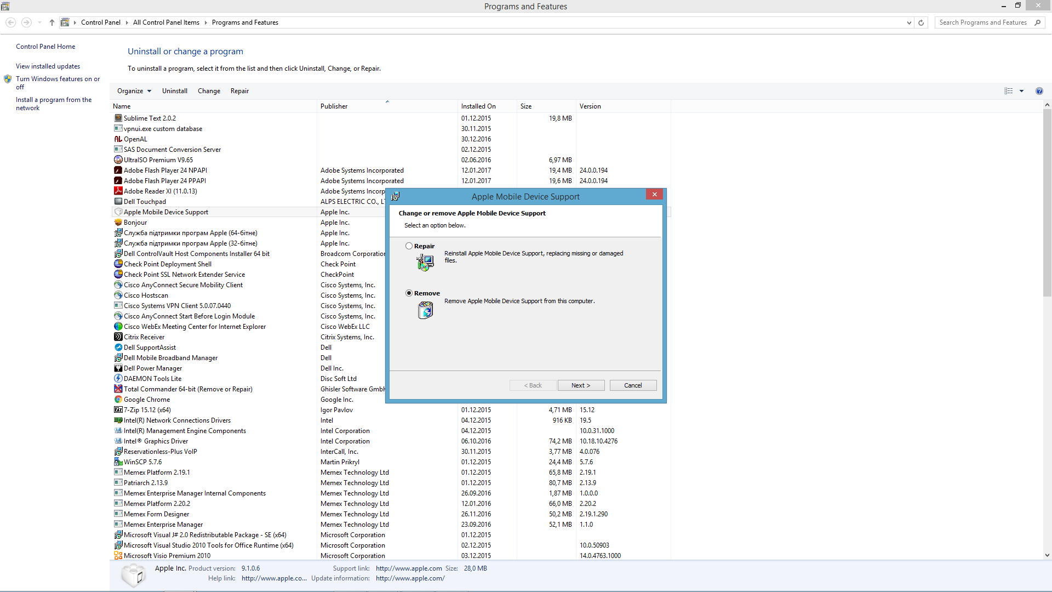1052x592 pixels.
Task: Click the Cisco AnyConnect Secure Mobility icon
Action: (118, 285)
